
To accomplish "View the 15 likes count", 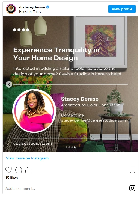I will [x=12, y=178].
